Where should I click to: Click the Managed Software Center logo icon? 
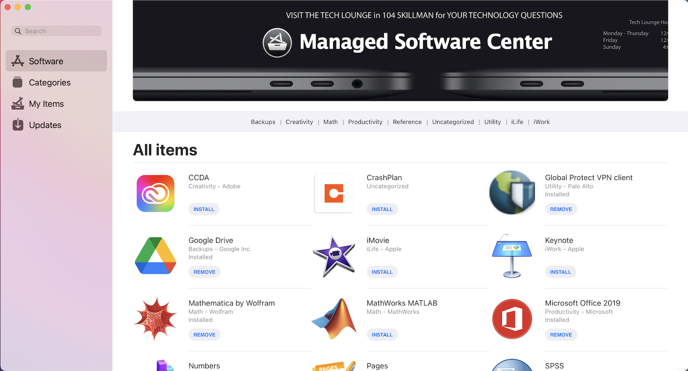277,43
